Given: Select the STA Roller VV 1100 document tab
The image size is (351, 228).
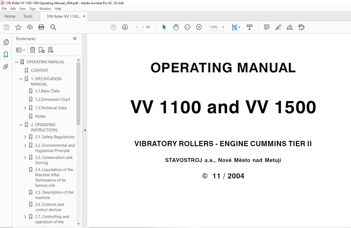Looking at the screenshot, I should pyautogui.click(x=64, y=16).
